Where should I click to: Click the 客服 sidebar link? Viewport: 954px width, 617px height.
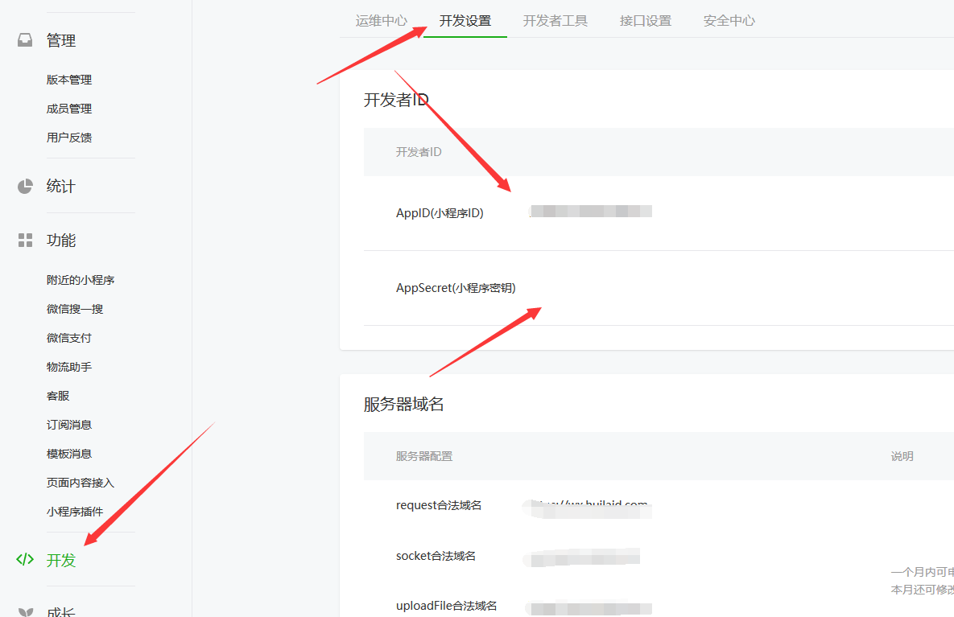[x=57, y=395]
